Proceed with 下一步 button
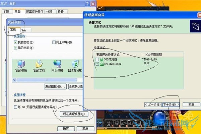 (171, 105)
